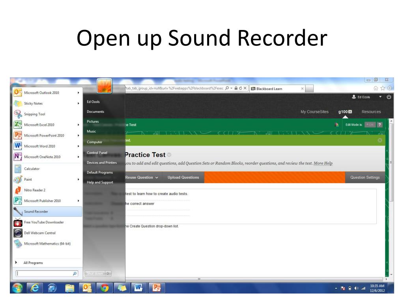
Task: Open Microsoft PowerPoint 2010 entry
Action: (47, 136)
